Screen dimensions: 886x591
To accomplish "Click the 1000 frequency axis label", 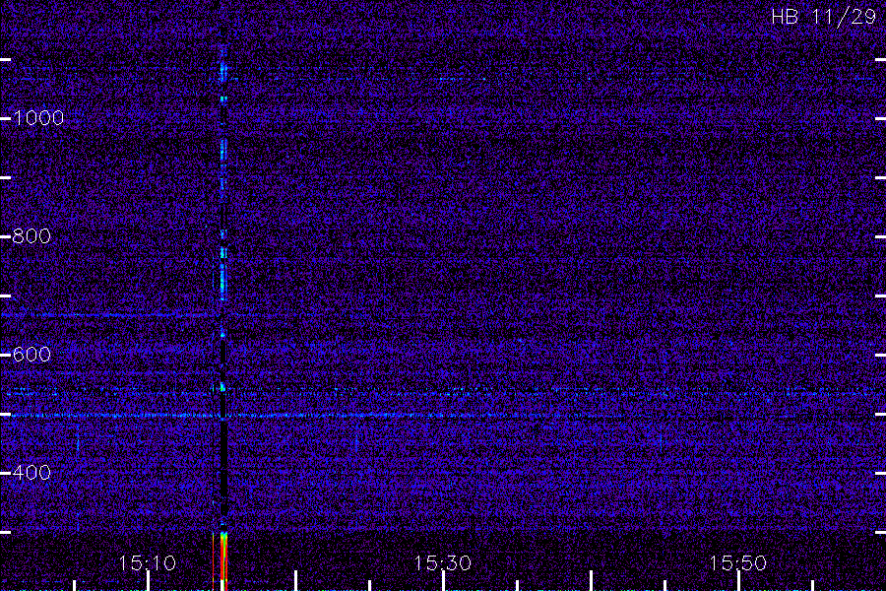I will (x=37, y=117).
